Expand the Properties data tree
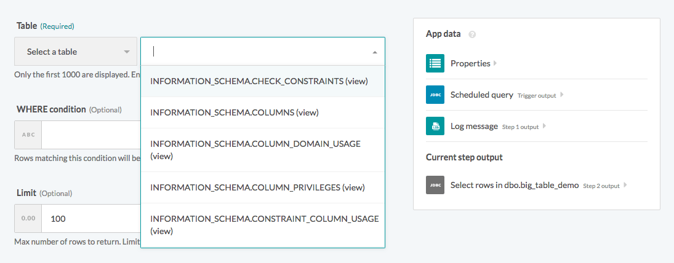This screenshot has width=674, height=263. tap(495, 63)
